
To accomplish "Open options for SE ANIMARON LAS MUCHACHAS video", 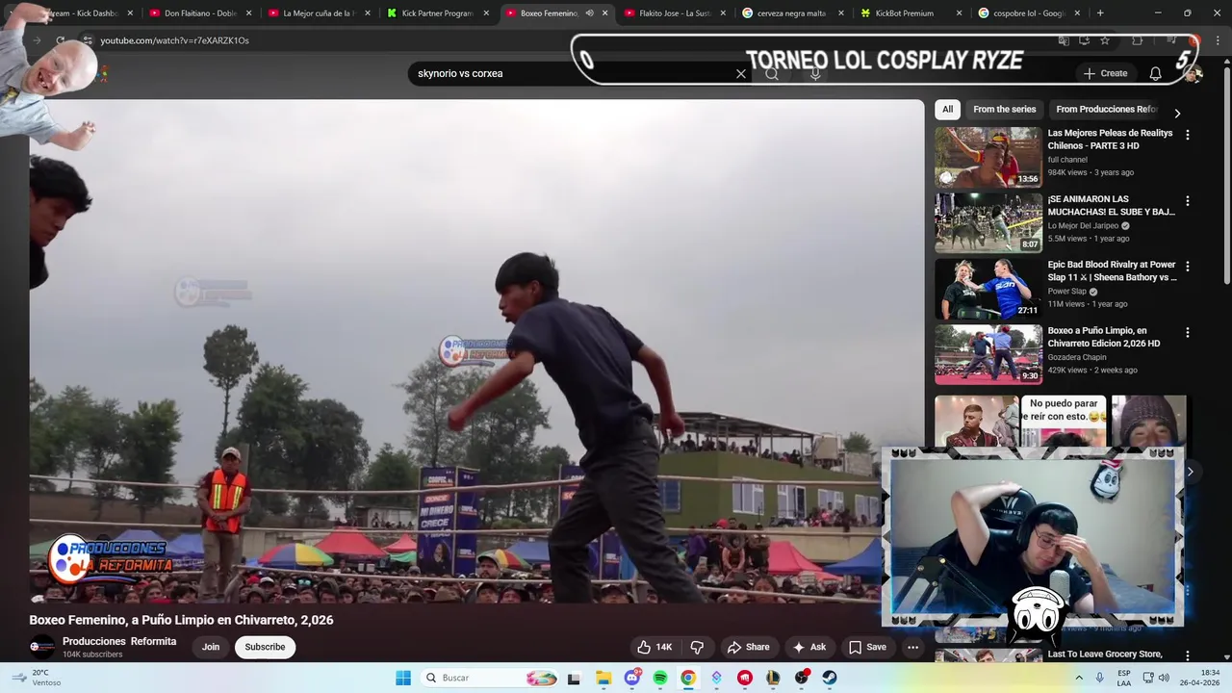I will 1187,201.
